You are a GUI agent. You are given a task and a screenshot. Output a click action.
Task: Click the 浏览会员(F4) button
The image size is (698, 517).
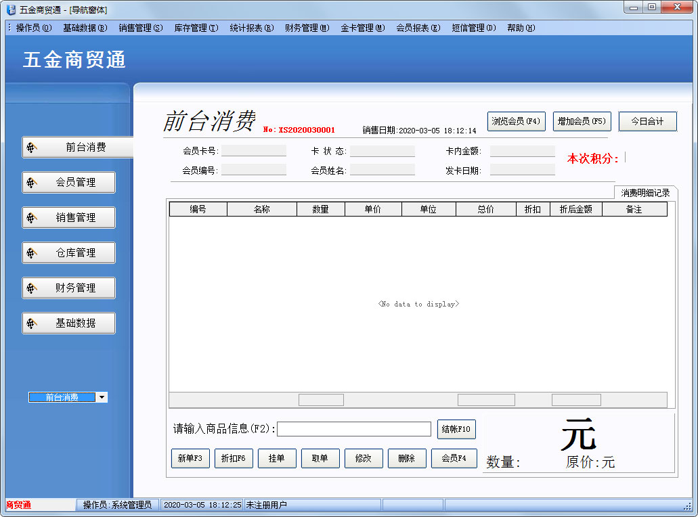coord(517,121)
